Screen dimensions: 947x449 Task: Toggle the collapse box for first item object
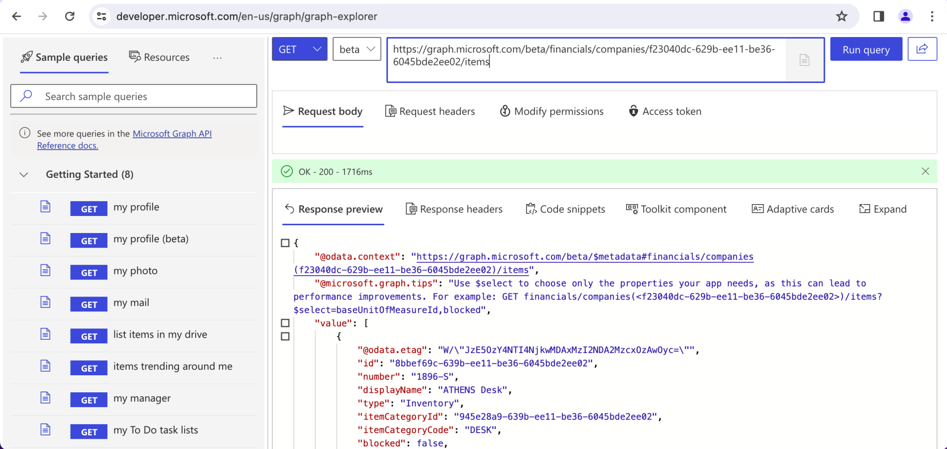point(285,337)
